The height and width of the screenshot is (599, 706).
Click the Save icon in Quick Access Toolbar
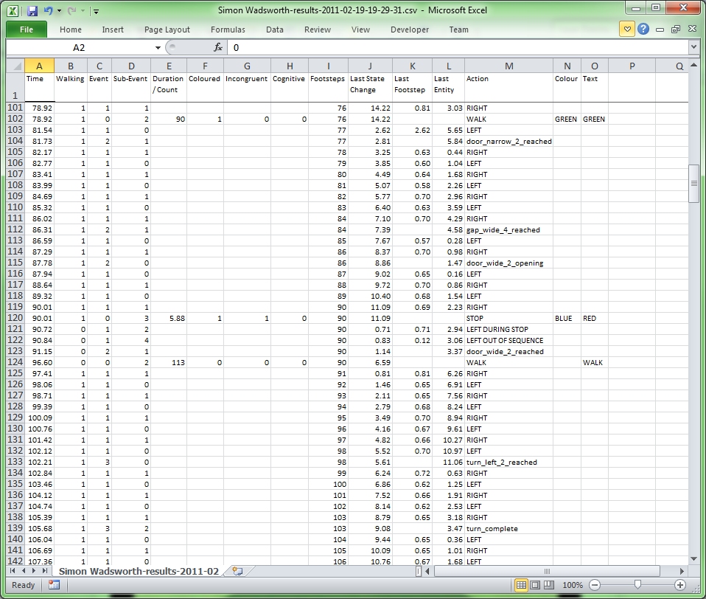tap(32, 10)
